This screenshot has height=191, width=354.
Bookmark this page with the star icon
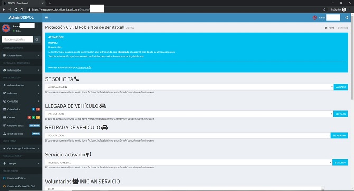[324, 9]
